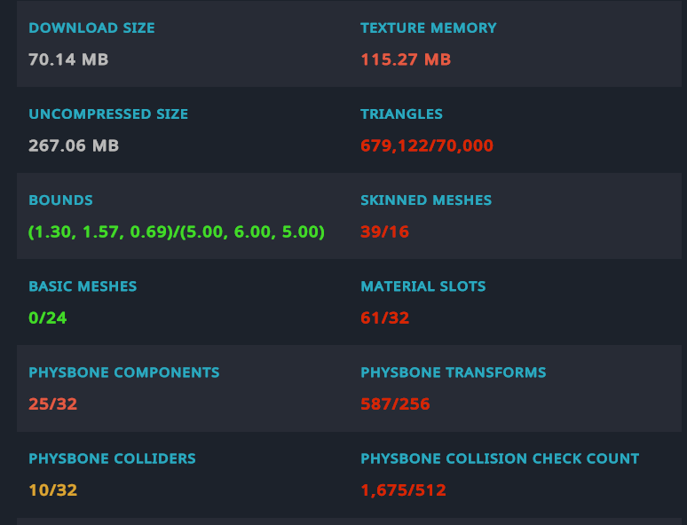Click the green bounds dimensions value
Screen dimensions: 687x525
pos(177,232)
